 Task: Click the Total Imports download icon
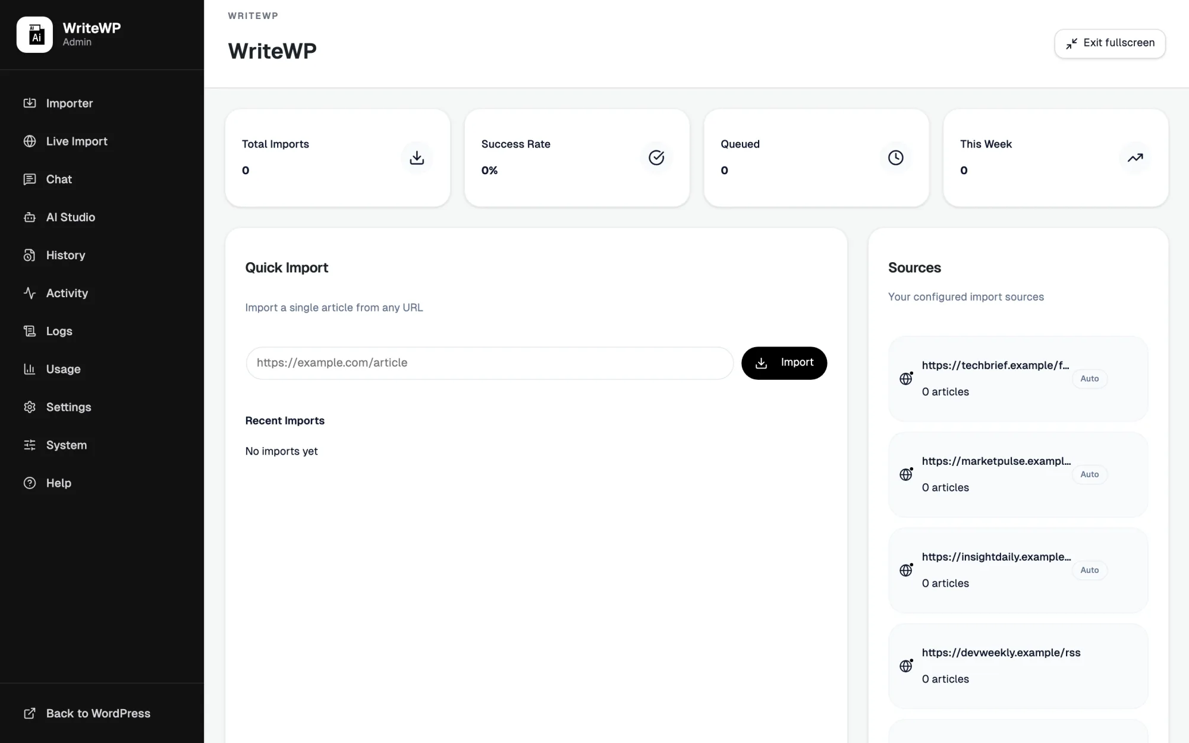[417, 158]
